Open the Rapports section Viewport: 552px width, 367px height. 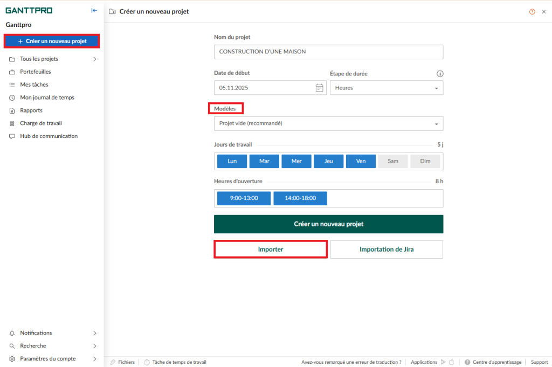[x=30, y=110]
